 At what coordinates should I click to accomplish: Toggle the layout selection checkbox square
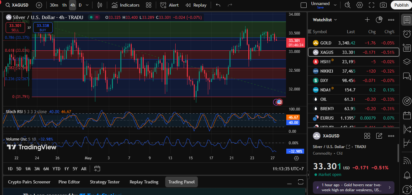[304, 5]
